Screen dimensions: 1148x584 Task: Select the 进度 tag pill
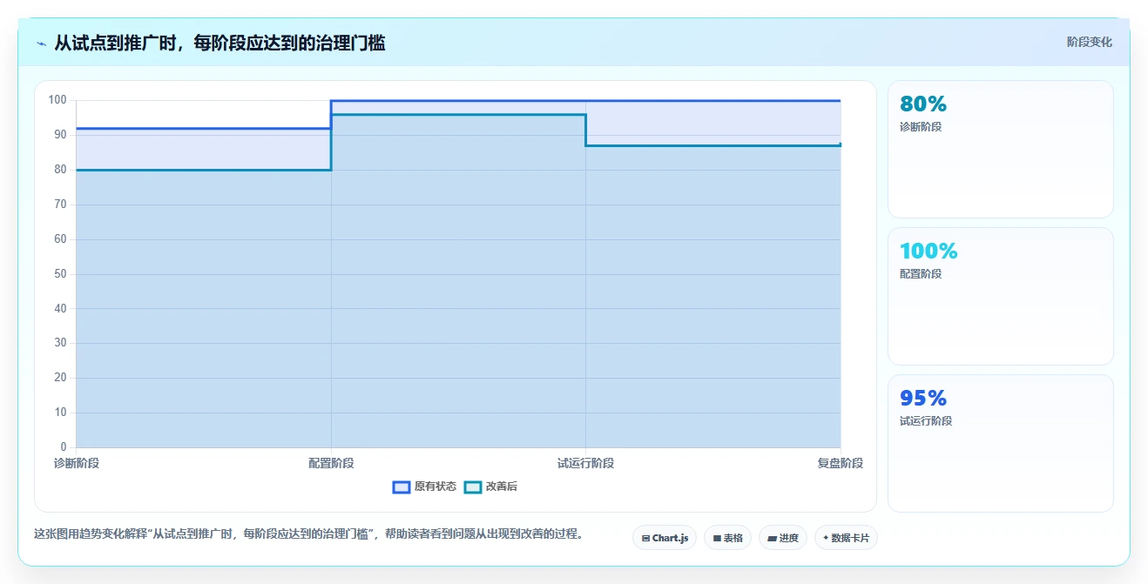(x=783, y=538)
